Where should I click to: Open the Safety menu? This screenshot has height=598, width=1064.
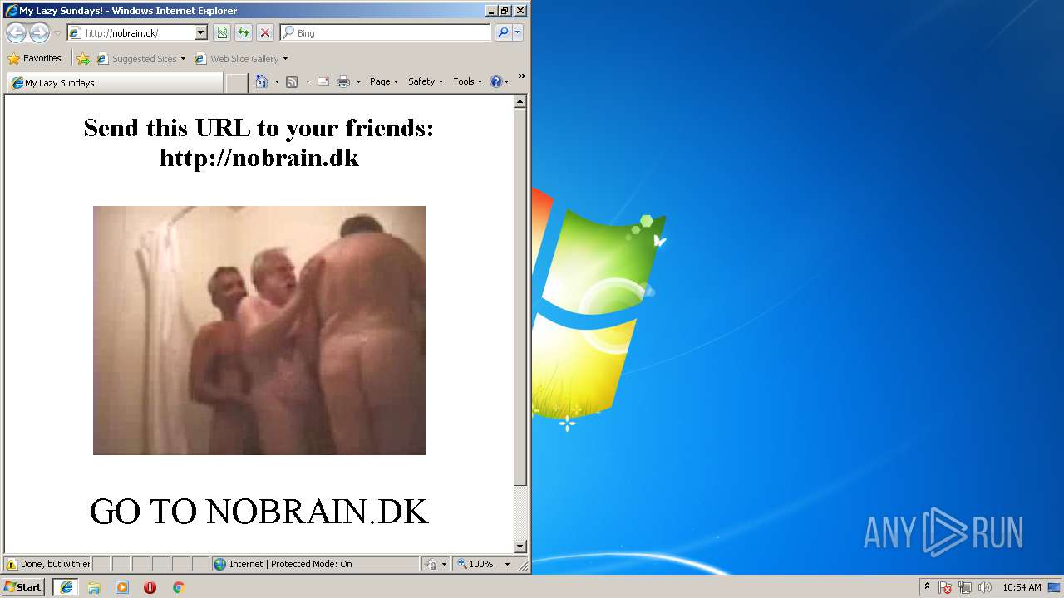pos(426,81)
